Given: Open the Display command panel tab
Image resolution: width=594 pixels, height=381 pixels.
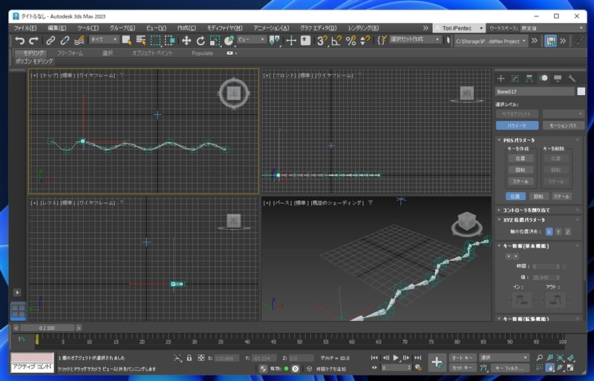Looking at the screenshot, I should click(x=558, y=79).
